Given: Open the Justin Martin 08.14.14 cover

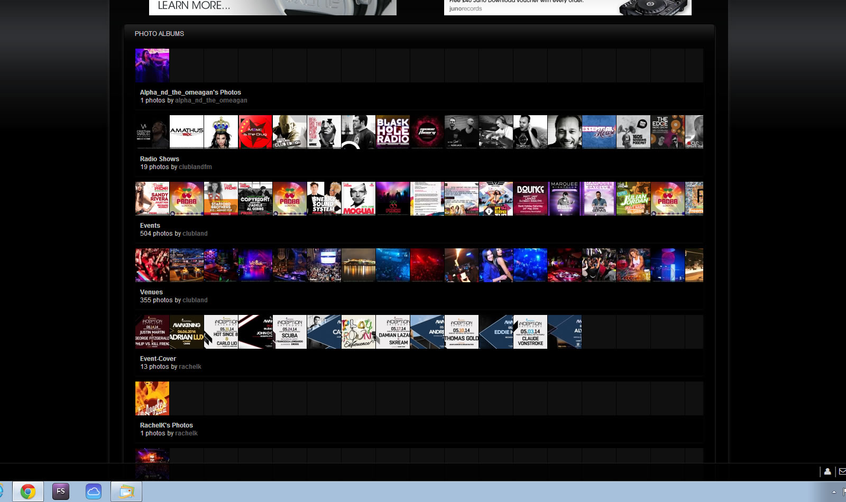Looking at the screenshot, I should [x=152, y=332].
